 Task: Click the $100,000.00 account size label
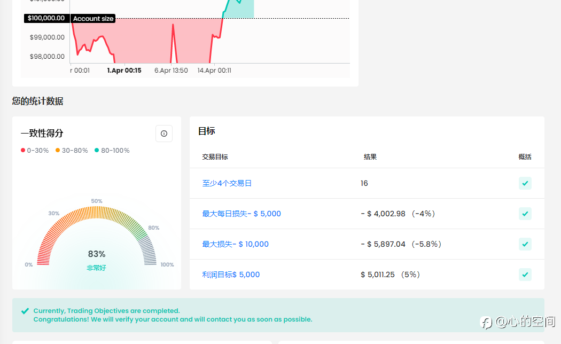click(x=46, y=18)
